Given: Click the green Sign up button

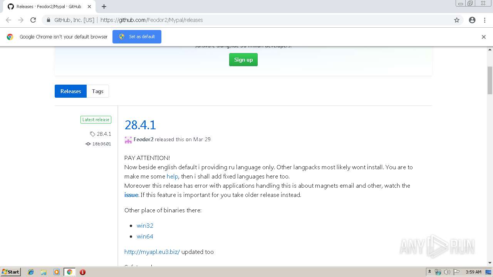Looking at the screenshot, I should pyautogui.click(x=243, y=60).
